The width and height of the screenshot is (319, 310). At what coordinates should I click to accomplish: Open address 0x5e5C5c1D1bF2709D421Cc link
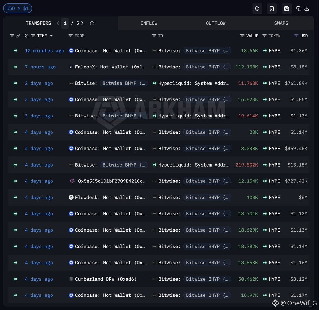pyautogui.click(x=112, y=181)
